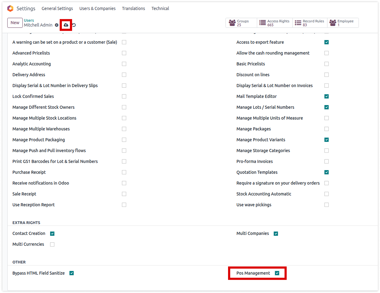The width and height of the screenshot is (380, 293).
Task: Open the Translations menu
Action: coord(133,9)
